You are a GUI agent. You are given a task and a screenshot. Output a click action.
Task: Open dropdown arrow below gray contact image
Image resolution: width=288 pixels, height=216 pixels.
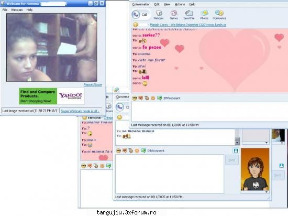coord(267,143)
